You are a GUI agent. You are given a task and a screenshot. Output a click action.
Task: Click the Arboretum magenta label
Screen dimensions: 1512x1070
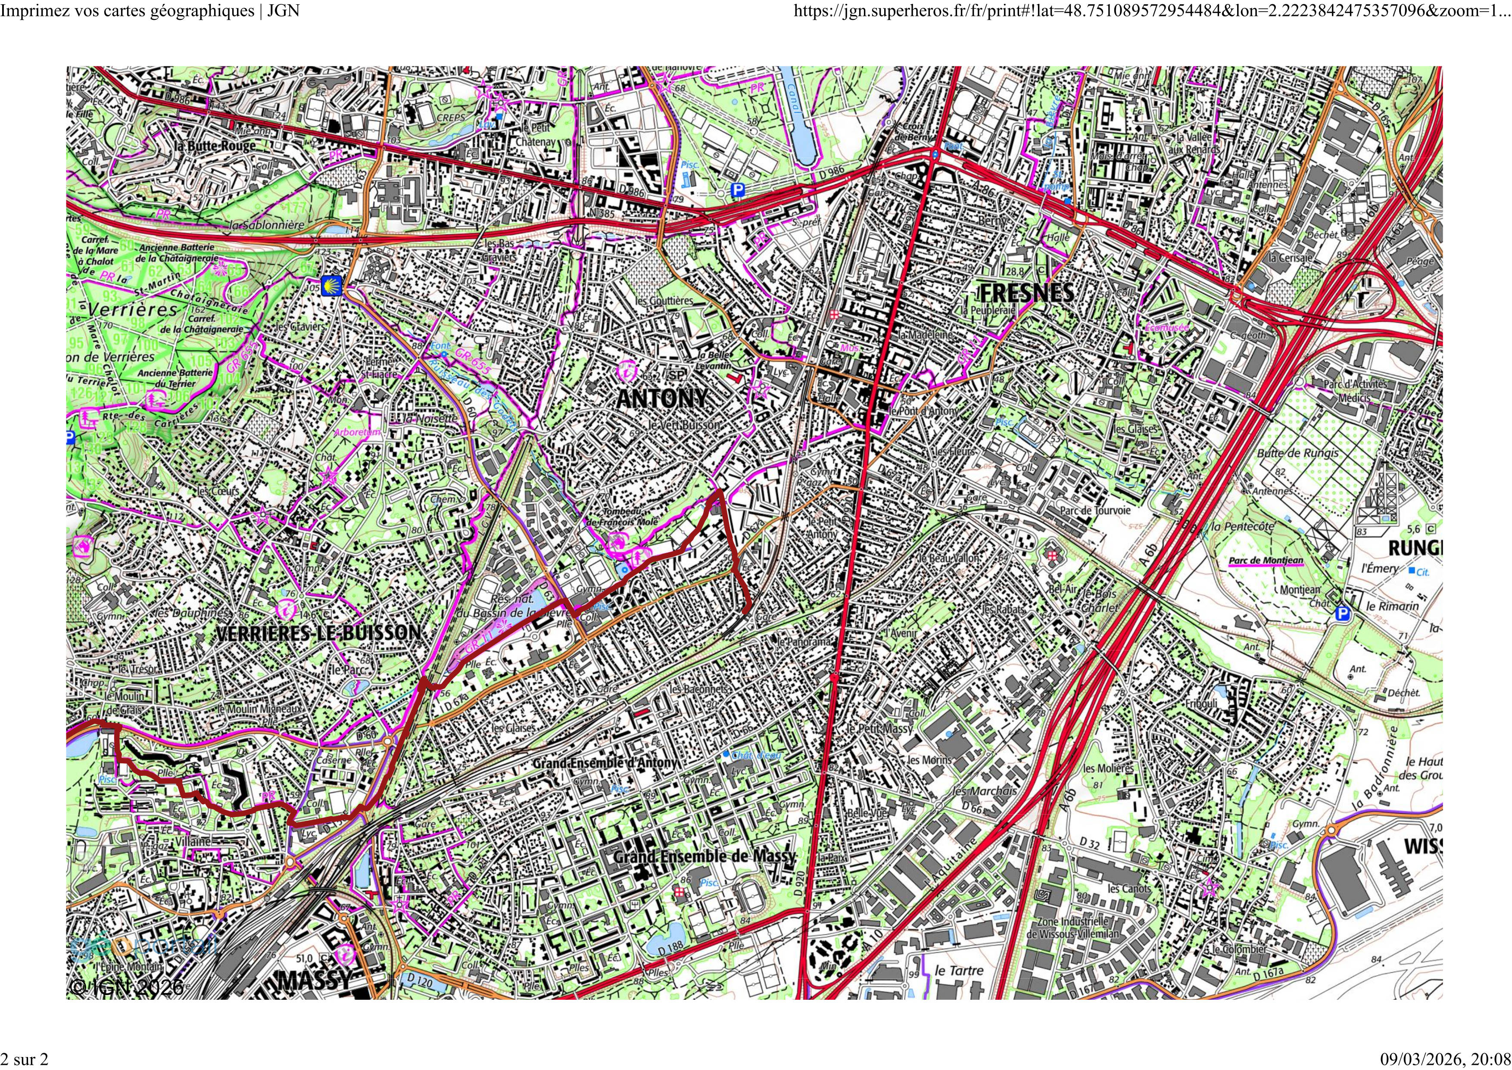(357, 432)
